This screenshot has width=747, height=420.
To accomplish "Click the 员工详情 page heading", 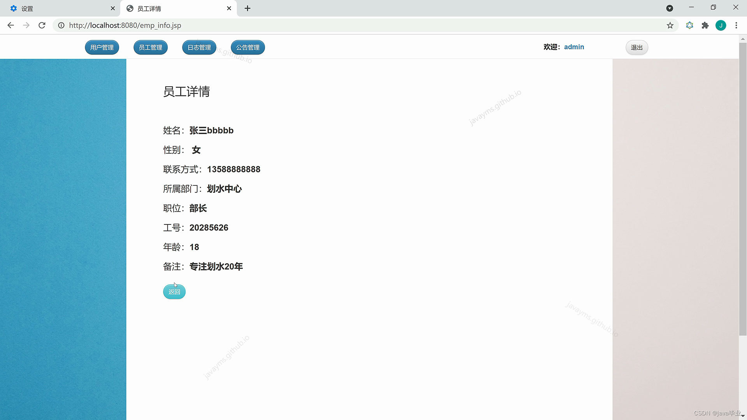I will coord(186,92).
